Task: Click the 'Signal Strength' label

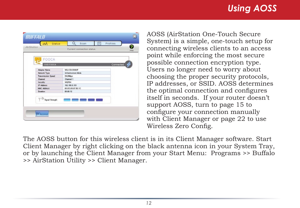Action: 51,100
